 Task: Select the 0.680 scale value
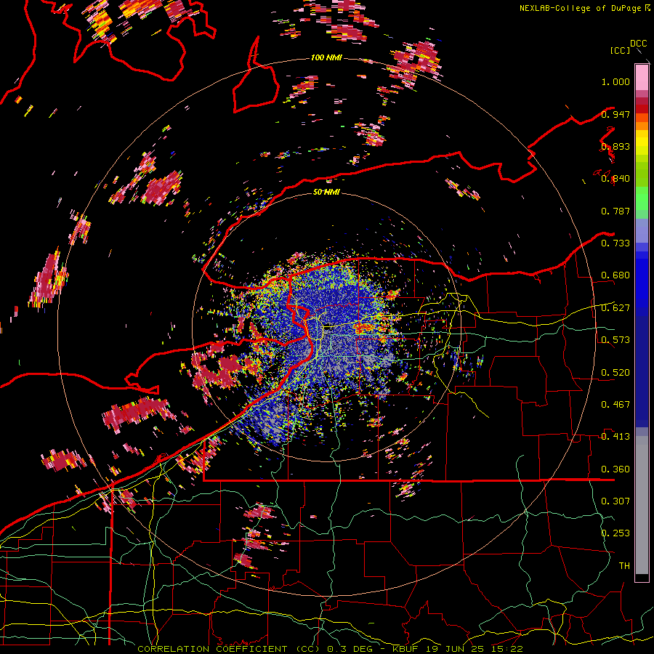point(615,275)
